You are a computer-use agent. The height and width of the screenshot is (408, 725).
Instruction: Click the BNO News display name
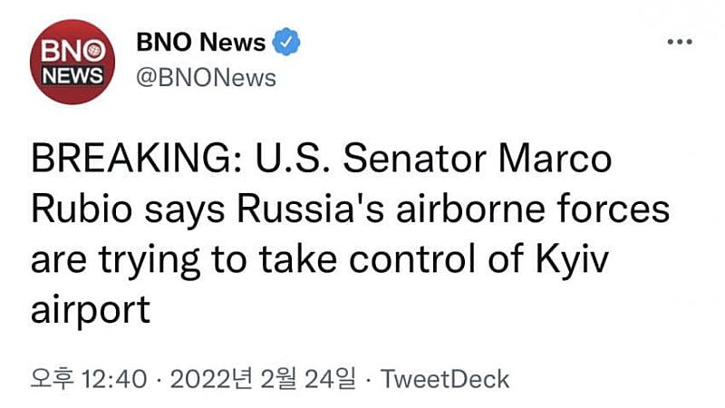200,42
